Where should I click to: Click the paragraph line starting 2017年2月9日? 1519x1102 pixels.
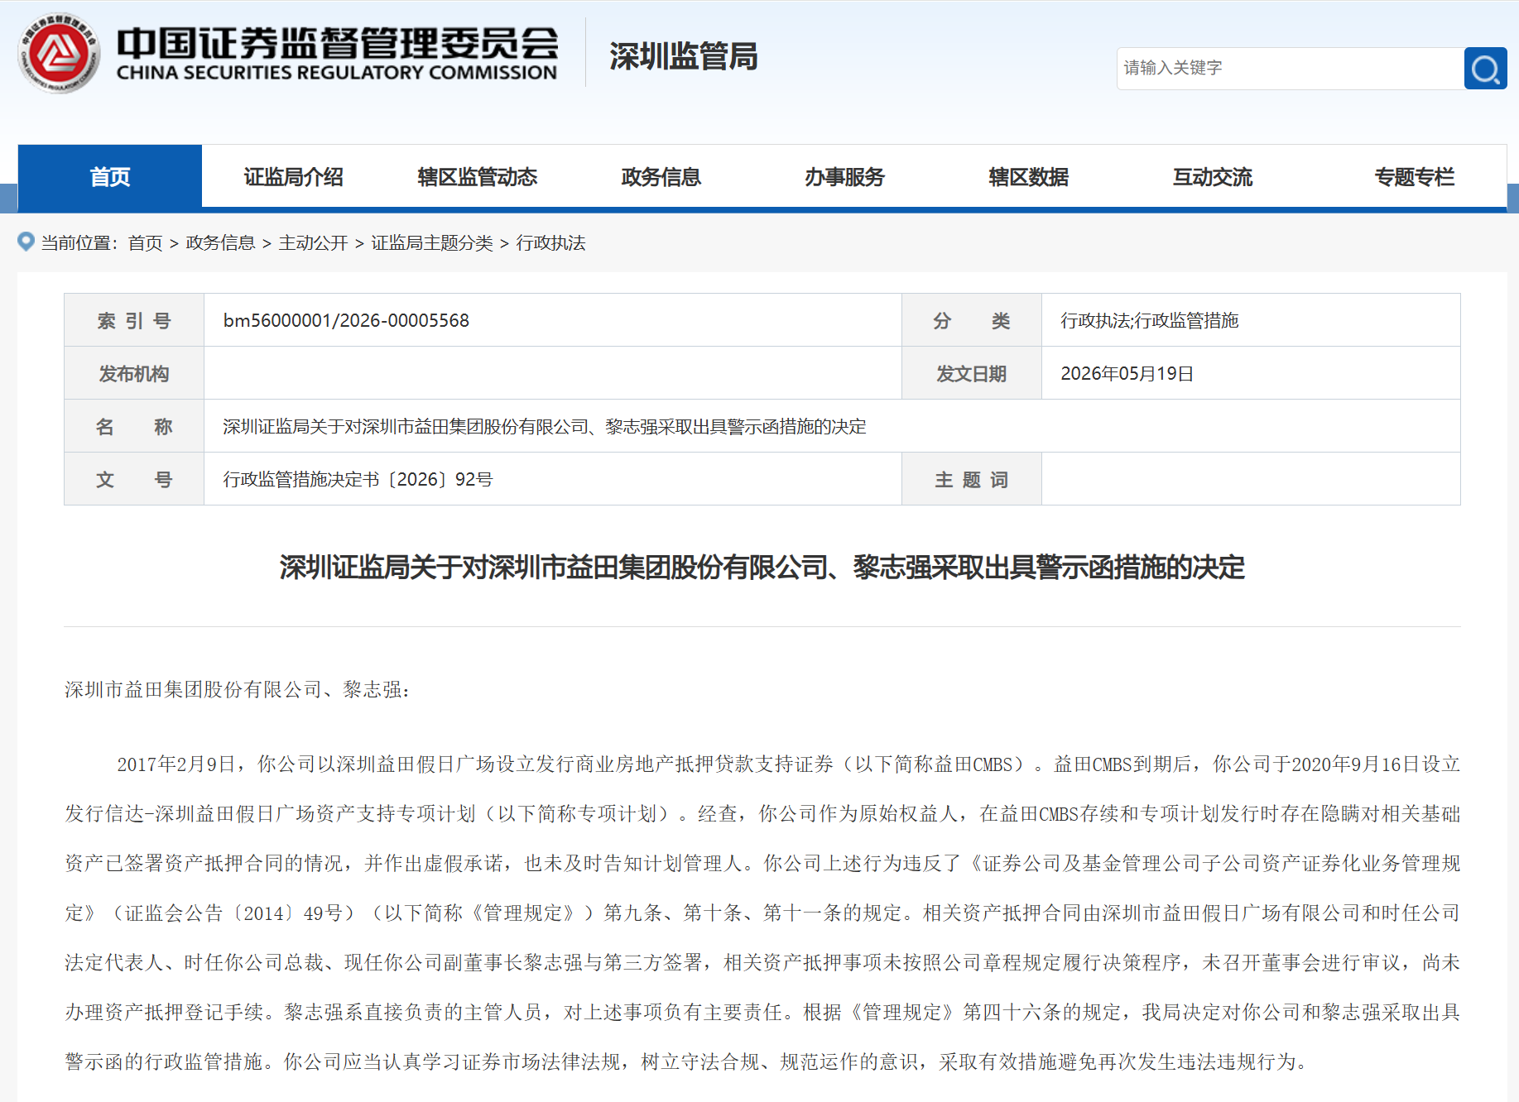(788, 764)
